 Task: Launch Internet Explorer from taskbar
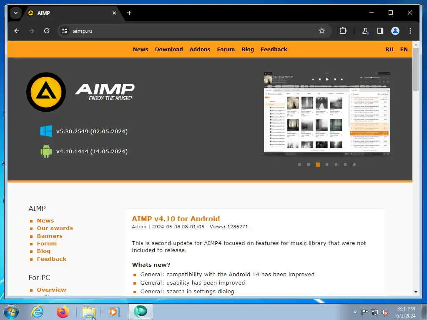[x=37, y=312]
